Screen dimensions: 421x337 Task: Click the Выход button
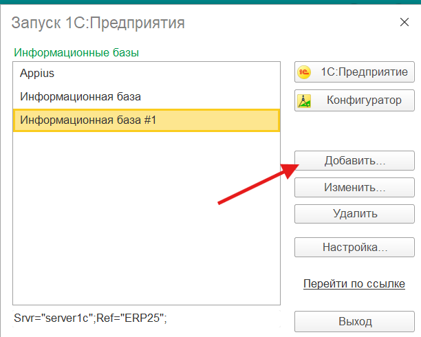coord(354,321)
